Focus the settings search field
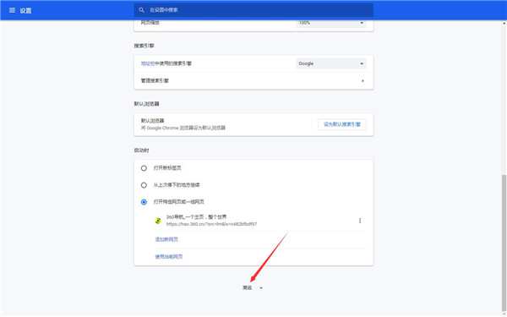Image resolution: width=507 pixels, height=317 pixels. pyautogui.click(x=253, y=10)
